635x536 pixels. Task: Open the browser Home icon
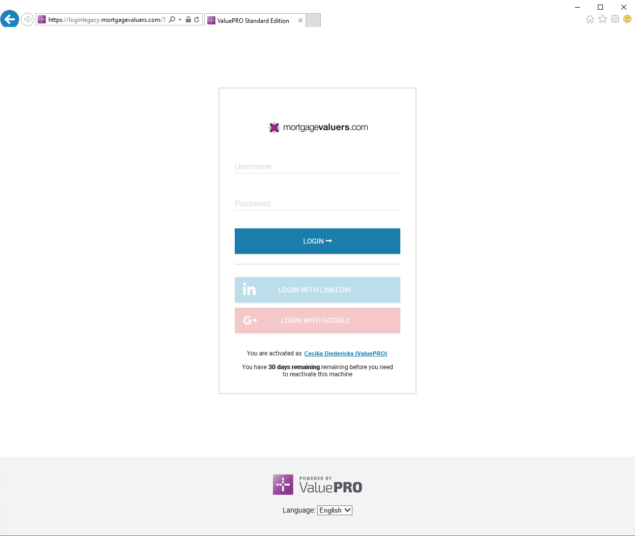(590, 19)
